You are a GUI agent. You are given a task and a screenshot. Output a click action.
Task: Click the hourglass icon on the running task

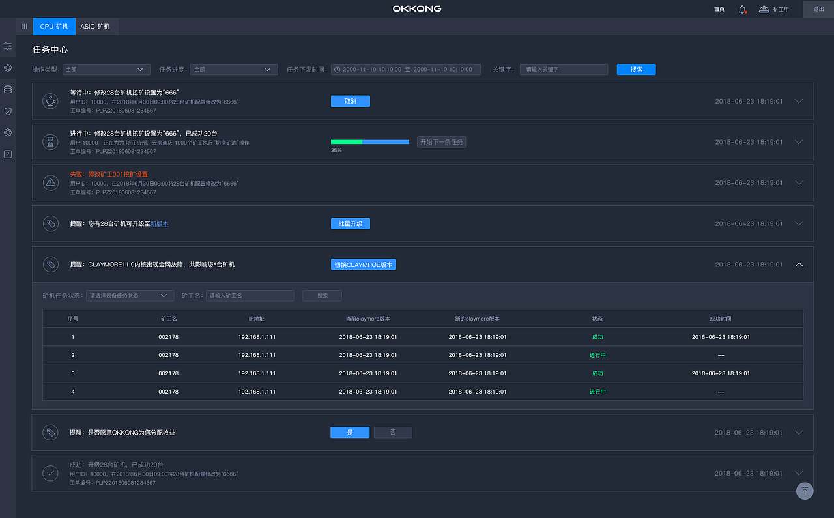(x=50, y=141)
